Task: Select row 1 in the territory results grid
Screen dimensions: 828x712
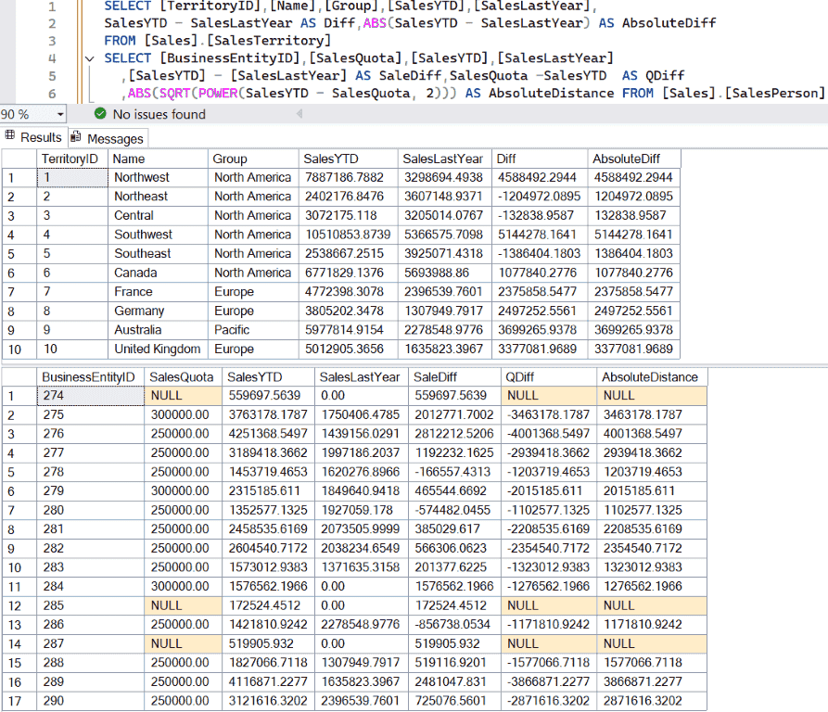Action: [17, 177]
